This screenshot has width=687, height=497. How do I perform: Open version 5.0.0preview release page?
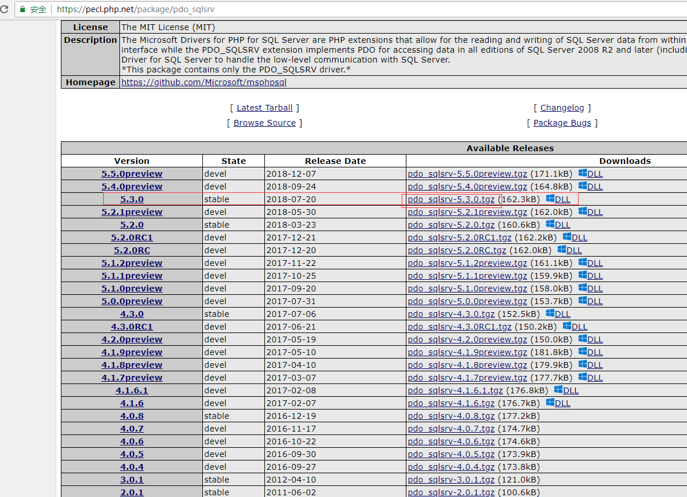point(132,301)
